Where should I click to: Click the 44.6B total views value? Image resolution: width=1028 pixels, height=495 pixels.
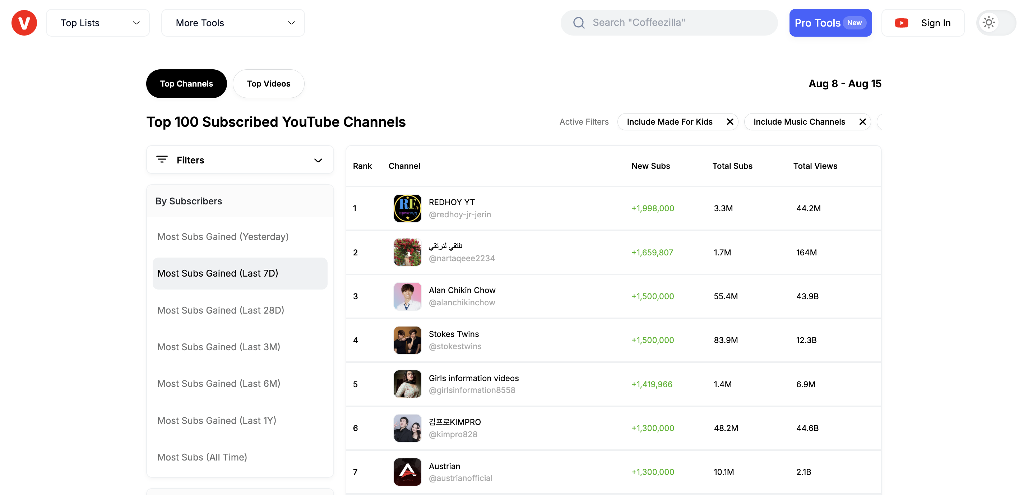[x=807, y=428]
